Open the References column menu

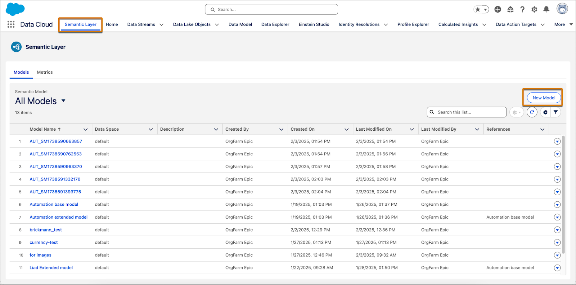(x=543, y=130)
